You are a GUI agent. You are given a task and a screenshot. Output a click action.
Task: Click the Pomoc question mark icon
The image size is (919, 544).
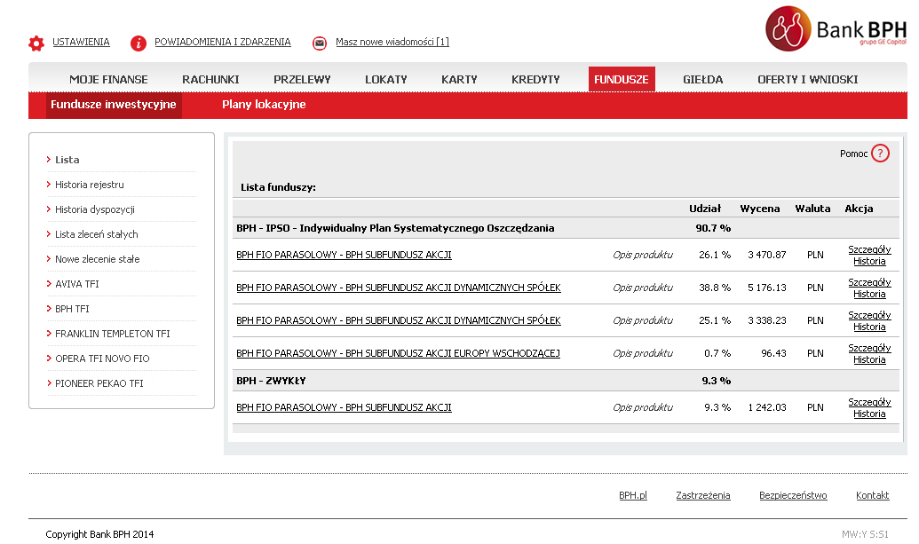(880, 154)
